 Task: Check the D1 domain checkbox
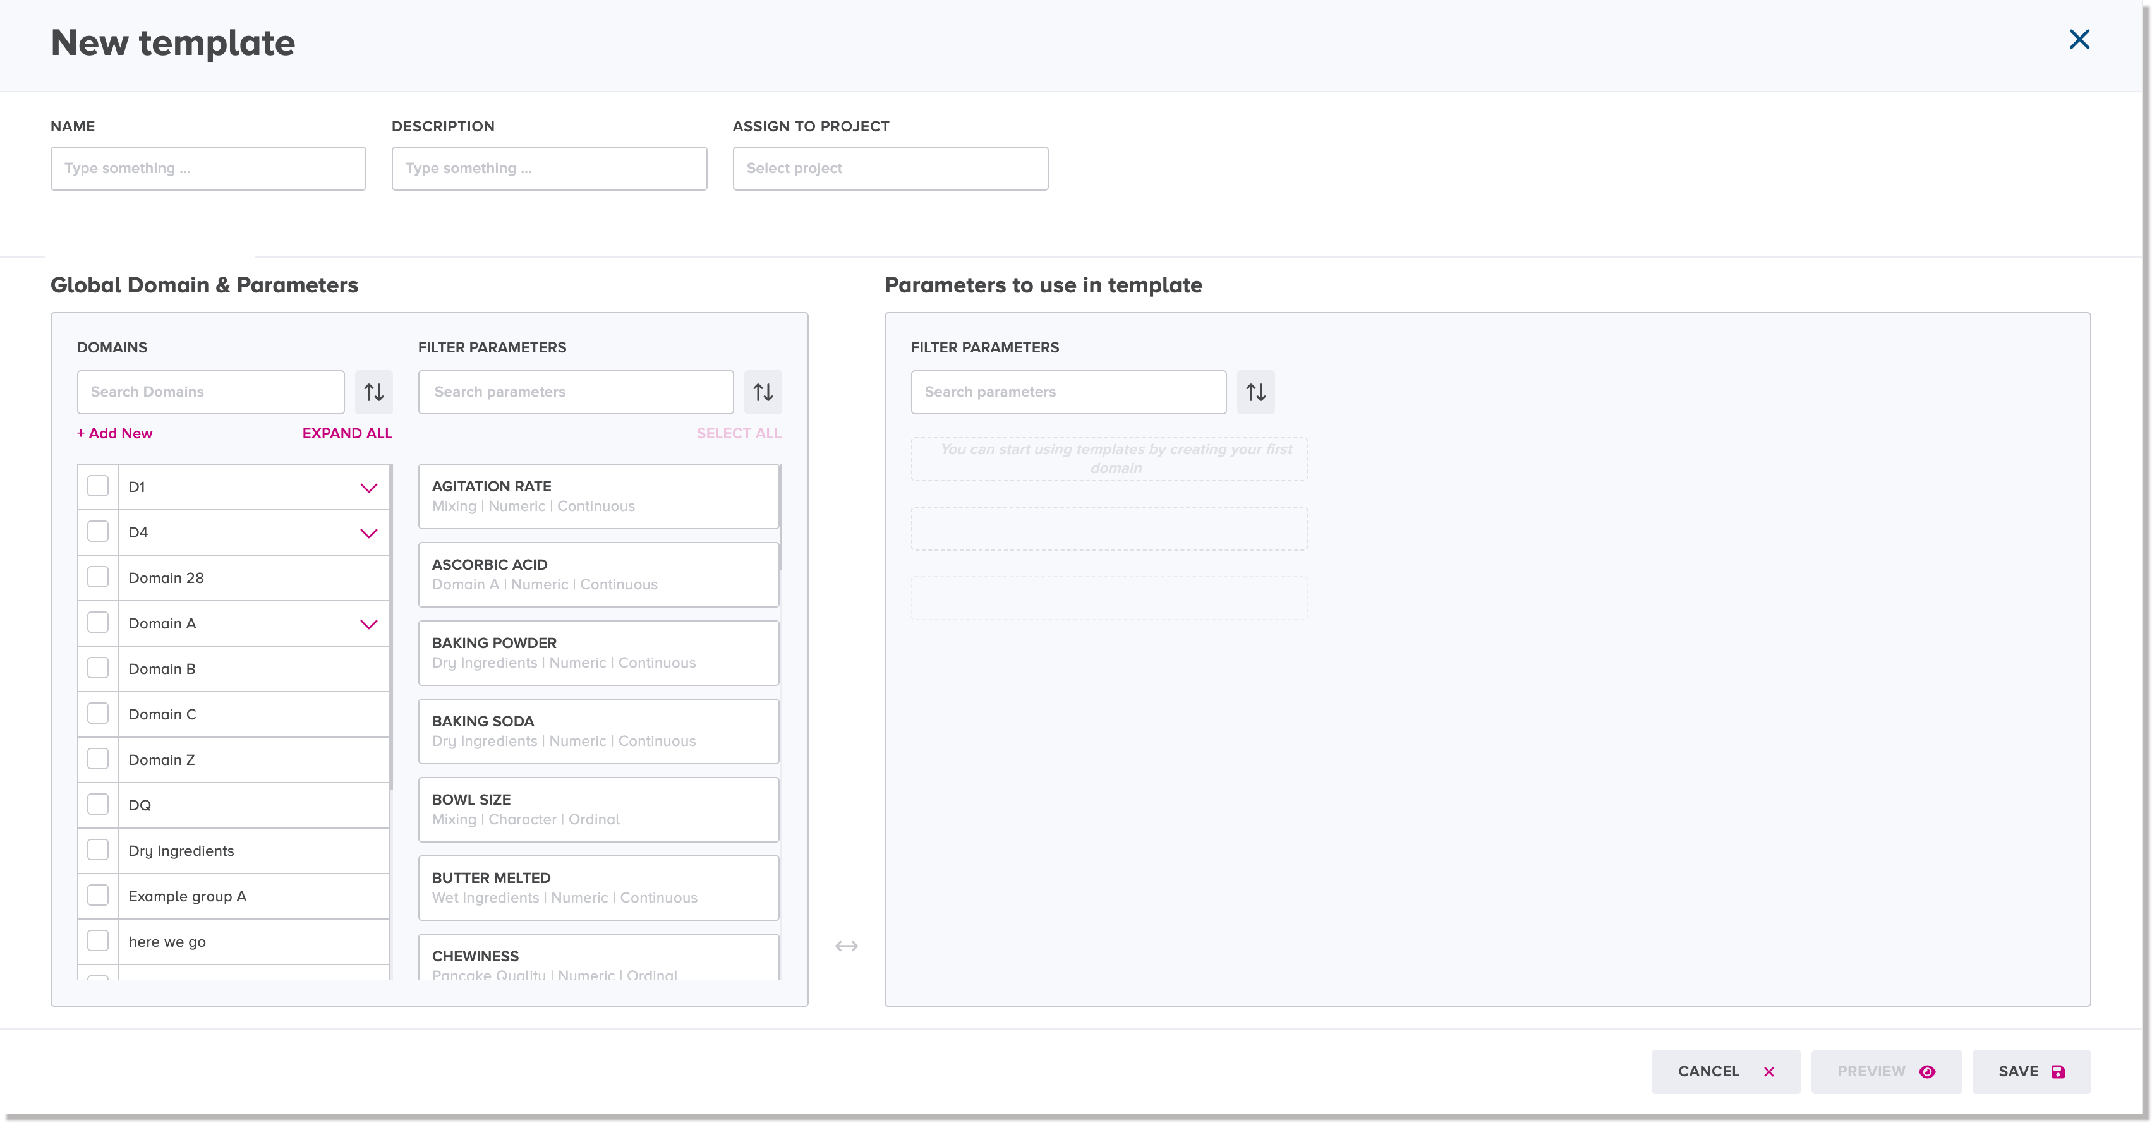pos(98,486)
